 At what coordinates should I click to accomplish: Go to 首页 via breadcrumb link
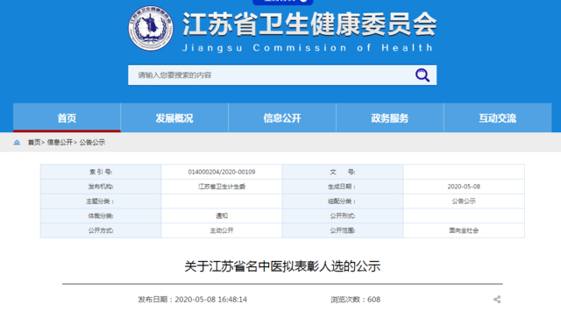34,142
